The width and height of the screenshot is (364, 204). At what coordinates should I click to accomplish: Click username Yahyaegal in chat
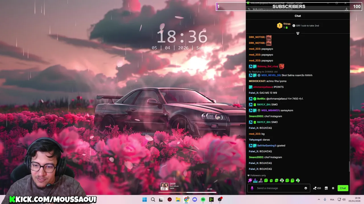coord(255,140)
